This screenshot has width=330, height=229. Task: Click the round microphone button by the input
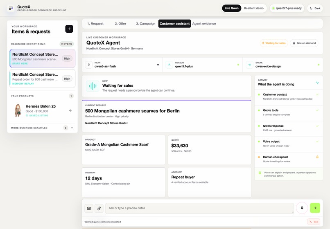(302, 208)
